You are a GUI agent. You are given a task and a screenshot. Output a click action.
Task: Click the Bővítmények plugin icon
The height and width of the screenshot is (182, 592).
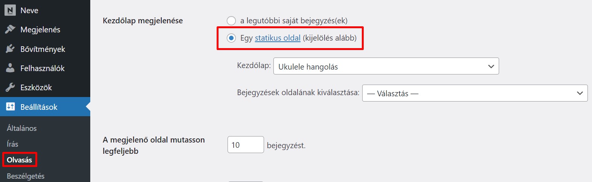[10, 49]
